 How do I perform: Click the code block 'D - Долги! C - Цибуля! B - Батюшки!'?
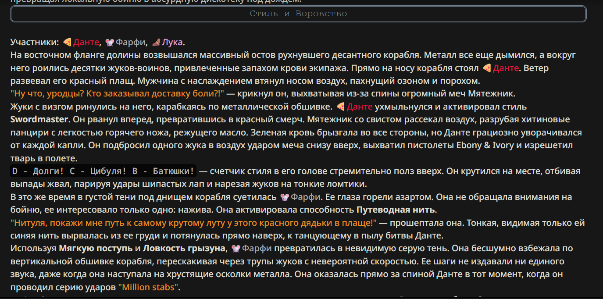[103, 171]
